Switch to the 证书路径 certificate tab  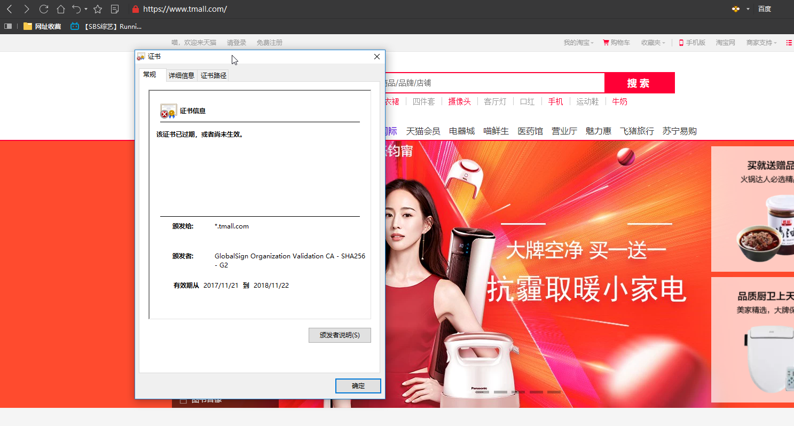click(214, 76)
